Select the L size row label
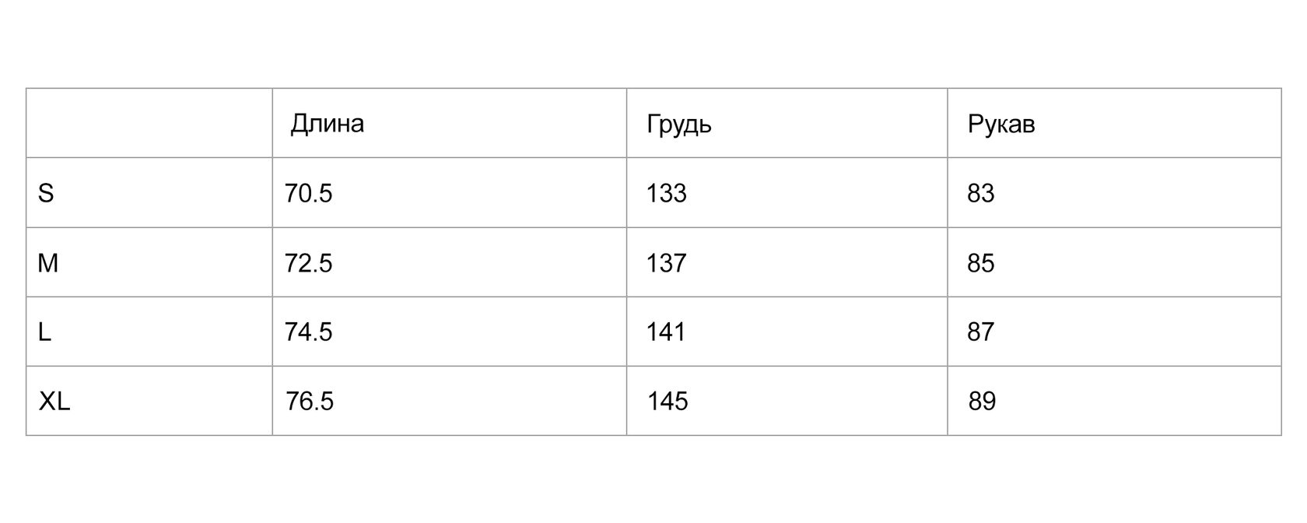Image resolution: width=1307 pixels, height=523 pixels. click(x=45, y=332)
